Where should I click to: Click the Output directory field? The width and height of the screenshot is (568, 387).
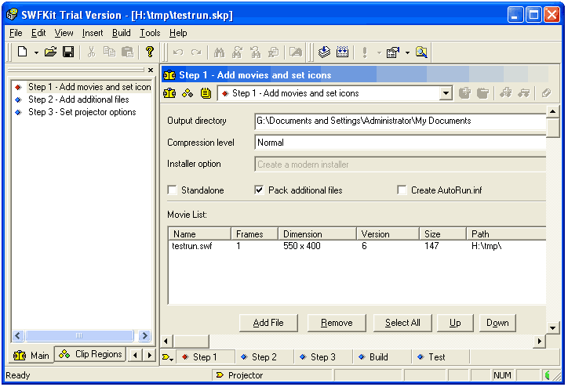[400, 121]
